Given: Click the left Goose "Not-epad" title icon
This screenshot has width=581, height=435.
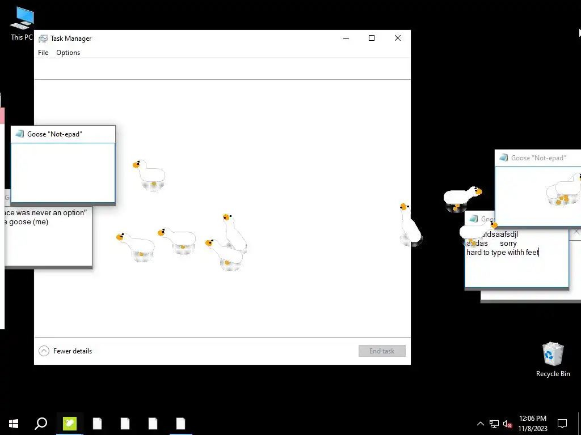Looking at the screenshot, I should [20, 134].
